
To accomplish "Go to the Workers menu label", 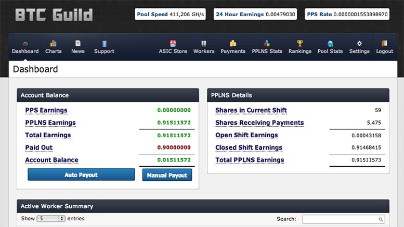I will click(204, 51).
